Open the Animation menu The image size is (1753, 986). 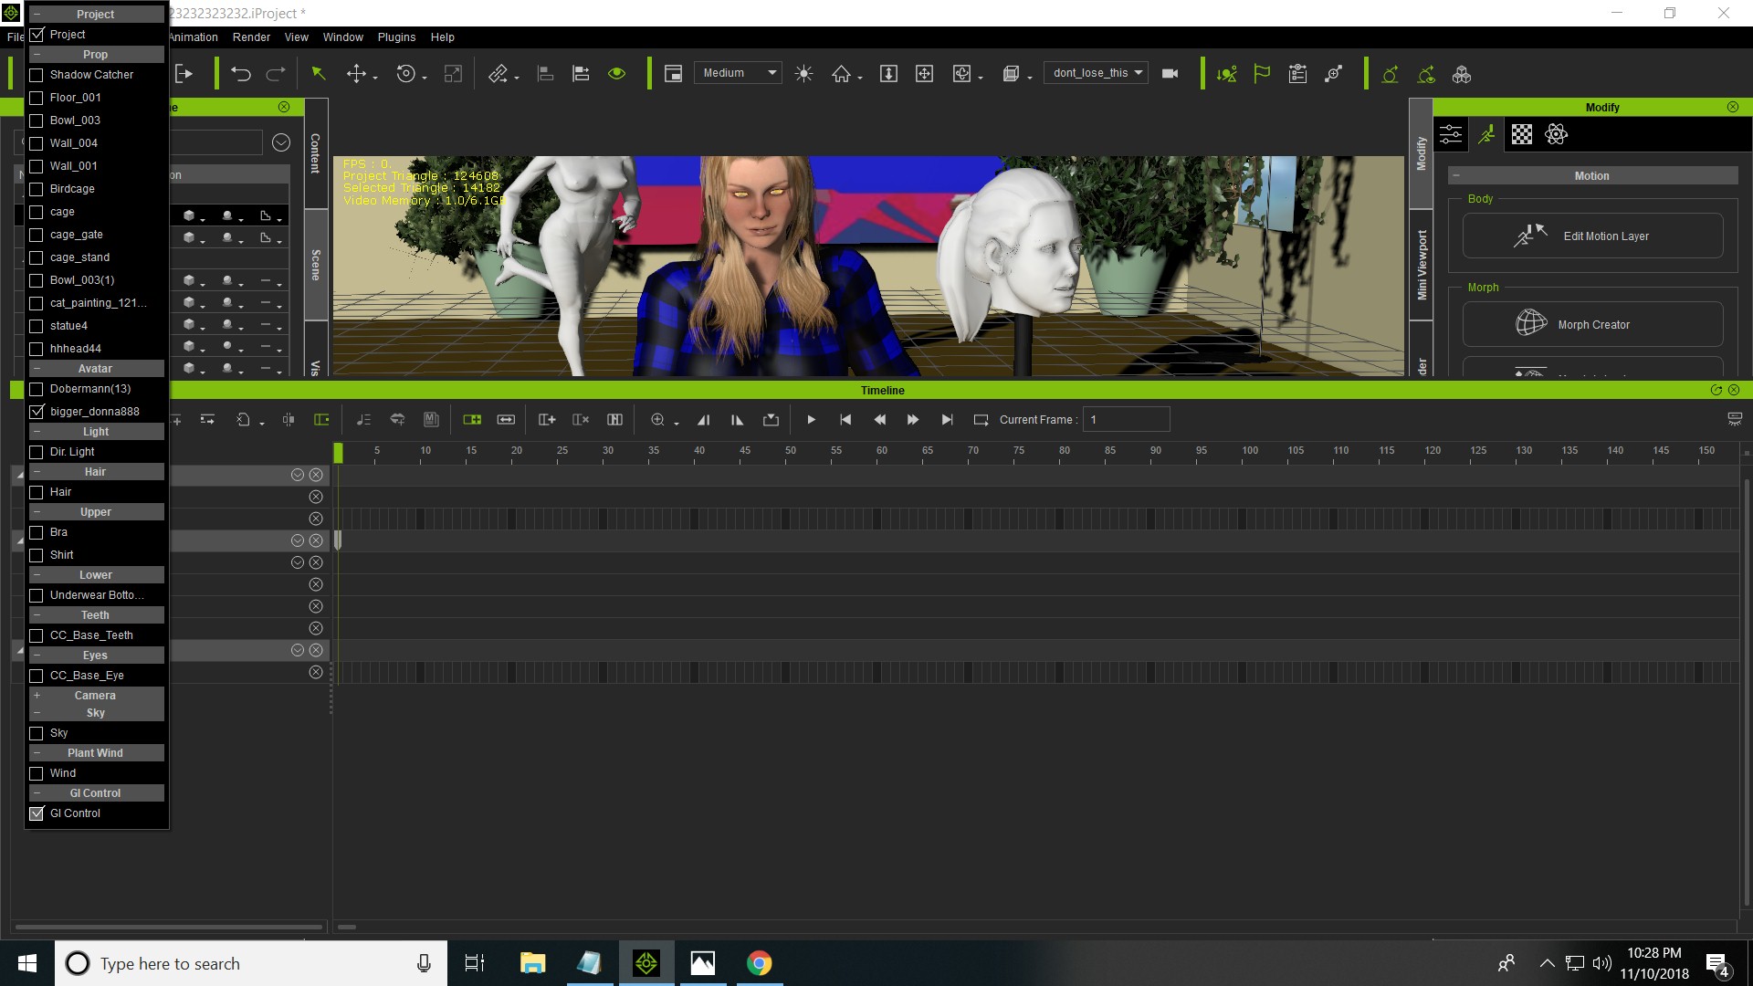(193, 37)
